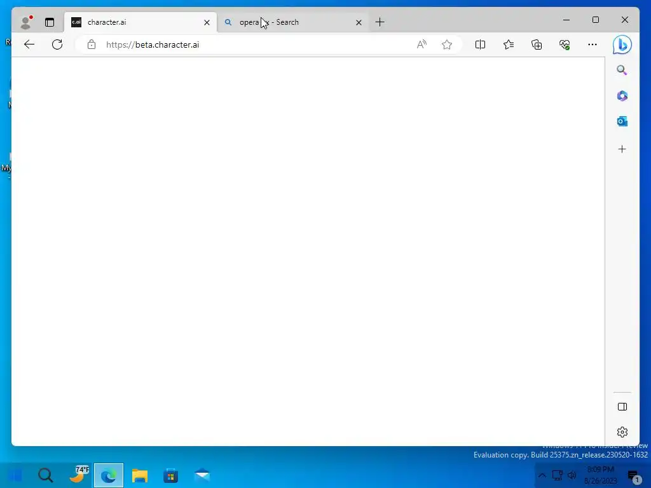Open notification center icon
651x488 pixels.
tap(634, 477)
